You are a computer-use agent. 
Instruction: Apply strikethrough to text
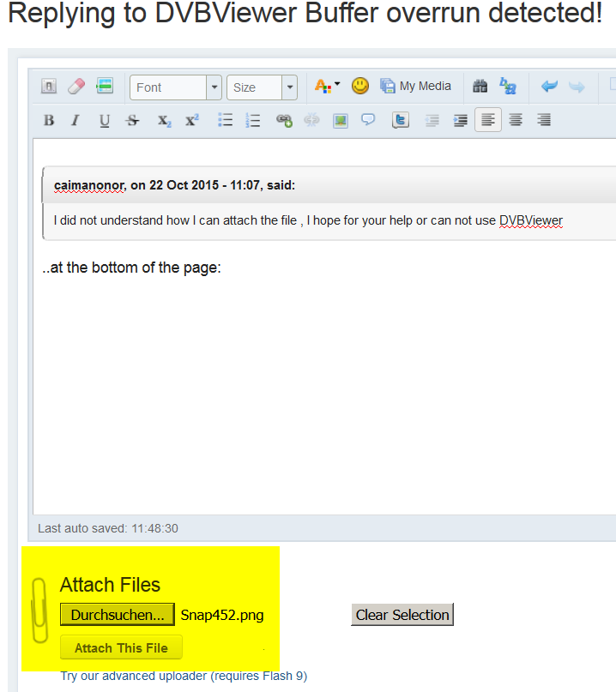click(x=132, y=121)
